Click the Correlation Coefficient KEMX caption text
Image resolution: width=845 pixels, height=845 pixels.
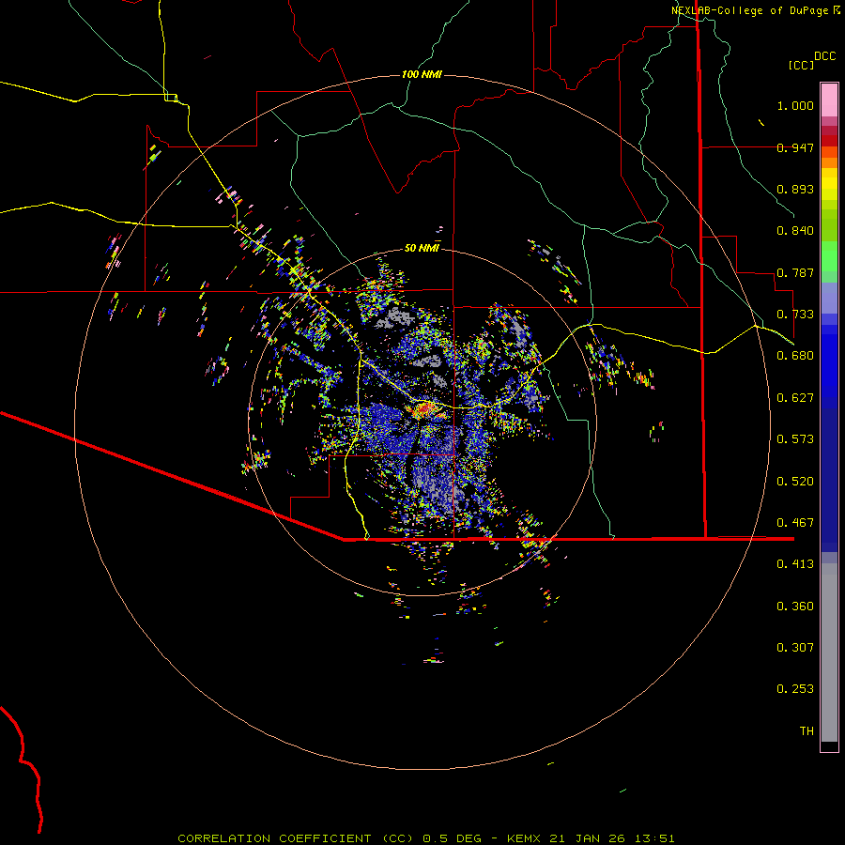coord(425,838)
